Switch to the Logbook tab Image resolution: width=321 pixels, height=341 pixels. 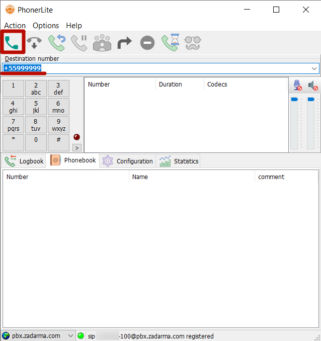click(24, 161)
